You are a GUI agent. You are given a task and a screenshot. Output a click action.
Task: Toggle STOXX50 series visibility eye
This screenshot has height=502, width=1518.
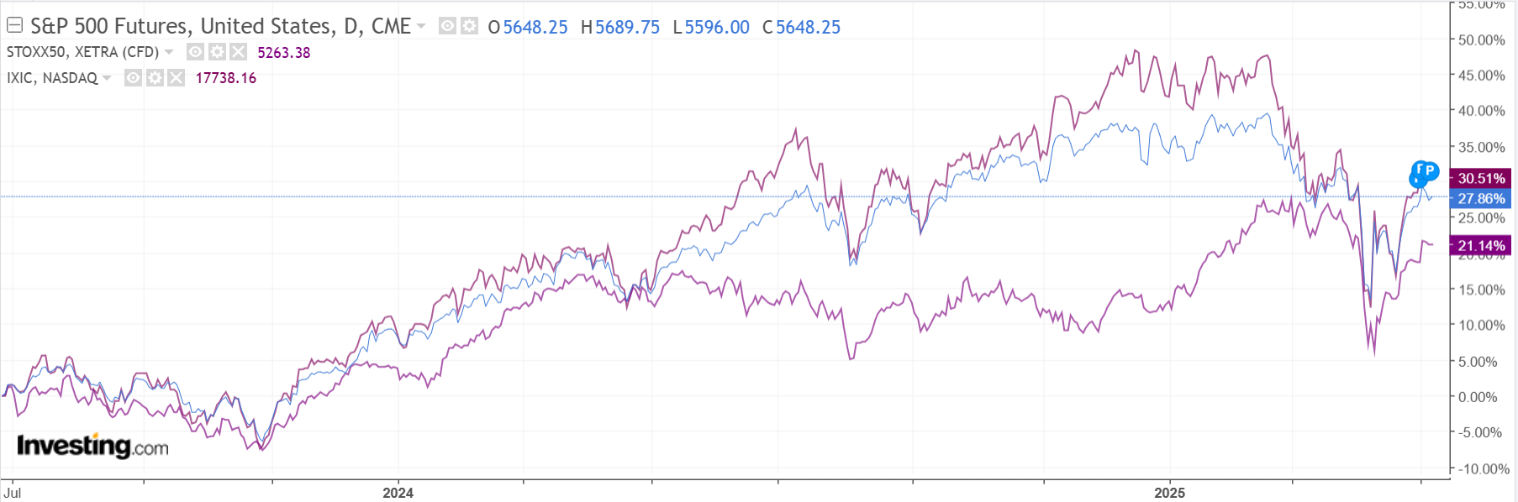pos(195,52)
